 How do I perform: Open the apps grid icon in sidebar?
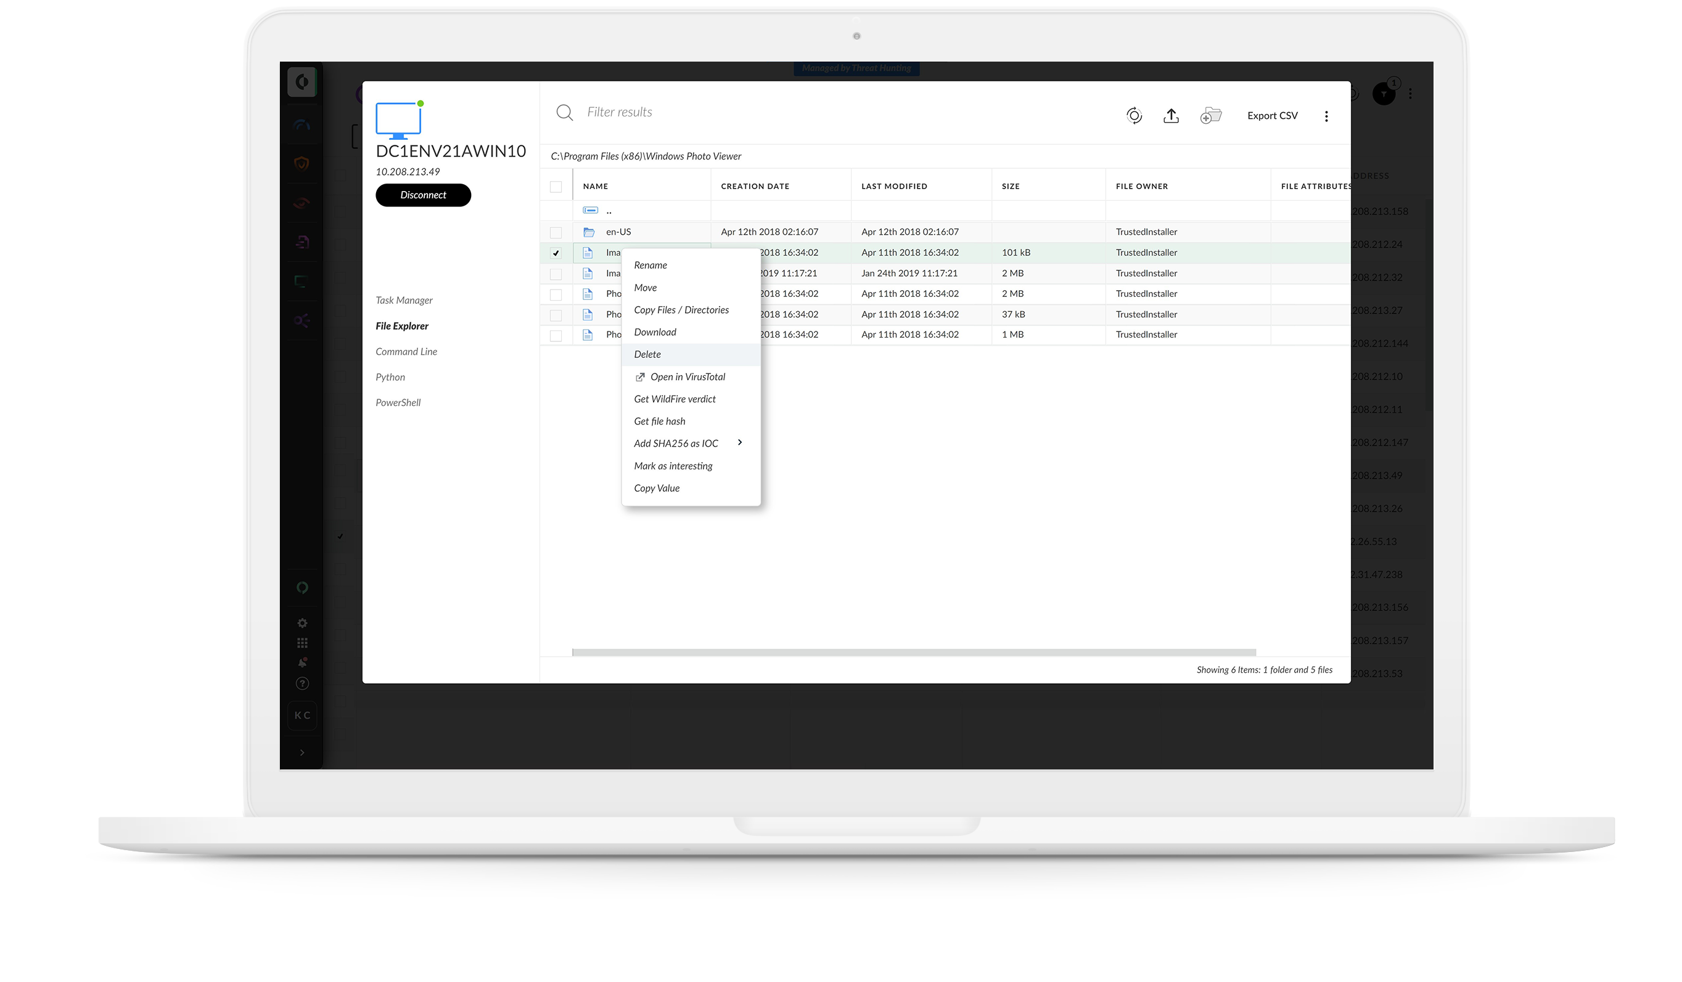302,643
